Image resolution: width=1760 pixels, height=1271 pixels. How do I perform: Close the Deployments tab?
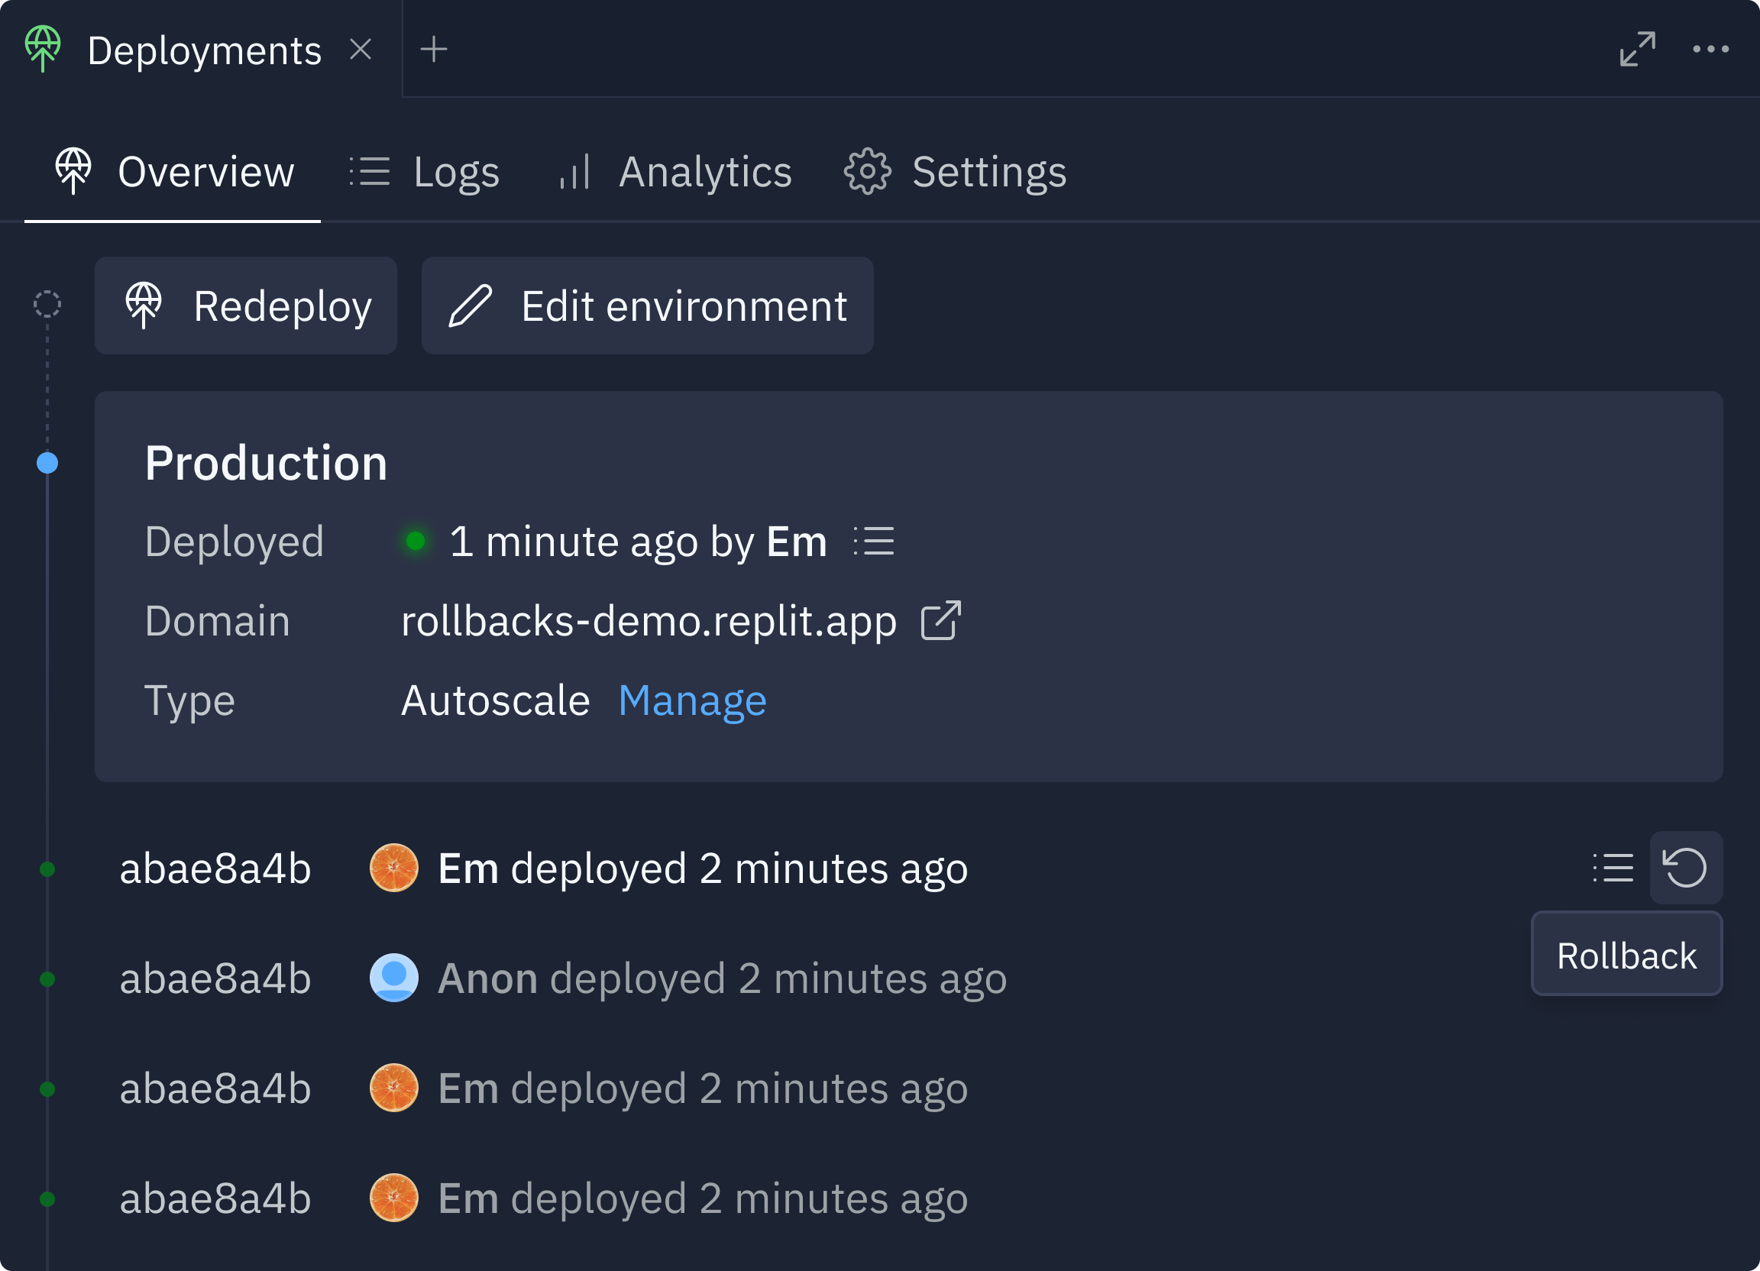click(360, 50)
